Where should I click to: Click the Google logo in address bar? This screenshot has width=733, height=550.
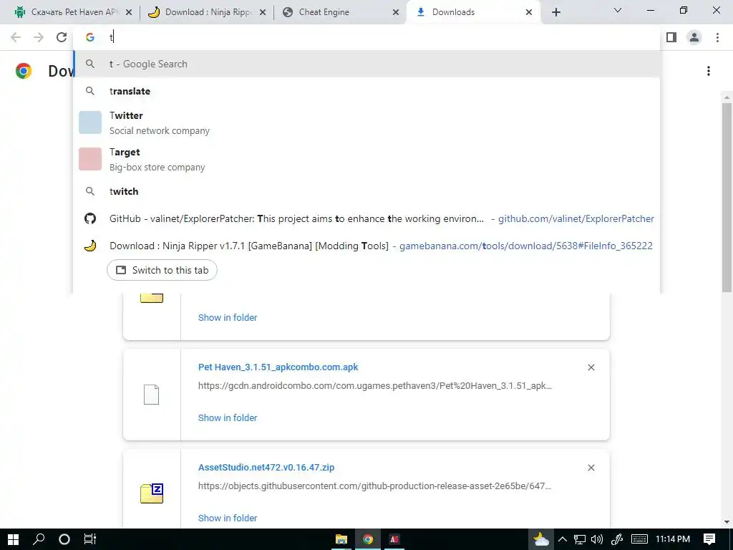click(90, 37)
